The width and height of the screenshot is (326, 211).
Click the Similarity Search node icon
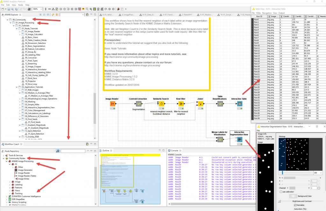click(x=160, y=104)
